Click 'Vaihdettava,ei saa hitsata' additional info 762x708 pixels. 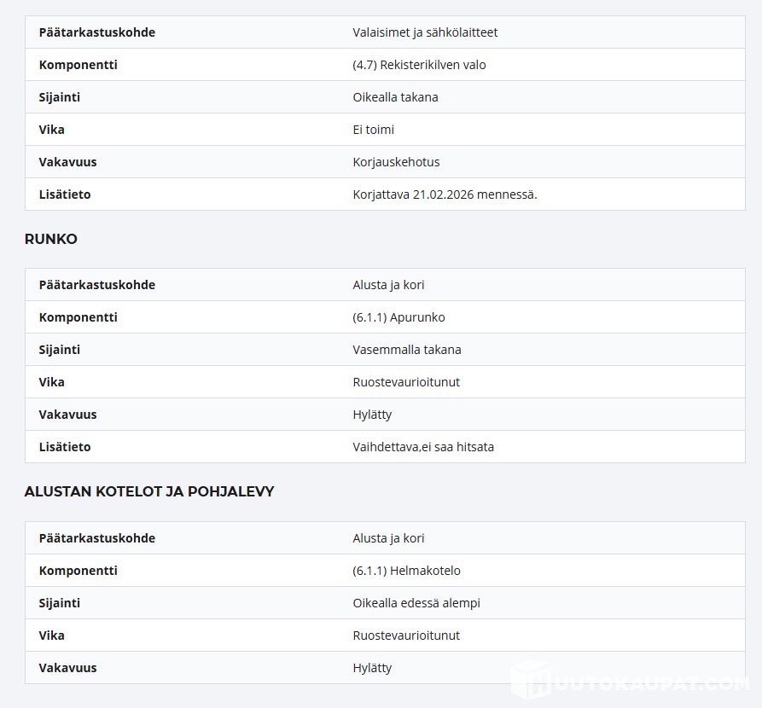point(423,447)
